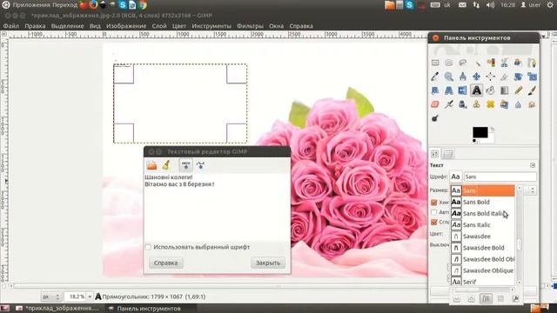
Task: Click the Закрыть button in the text editor
Action: click(268, 263)
